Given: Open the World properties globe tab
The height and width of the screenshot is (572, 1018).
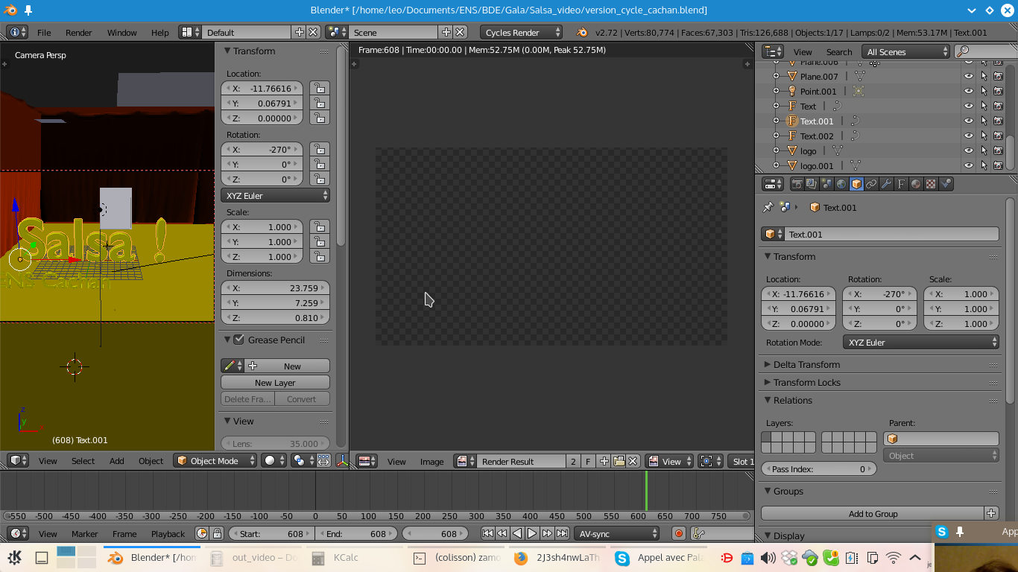Looking at the screenshot, I should [841, 184].
